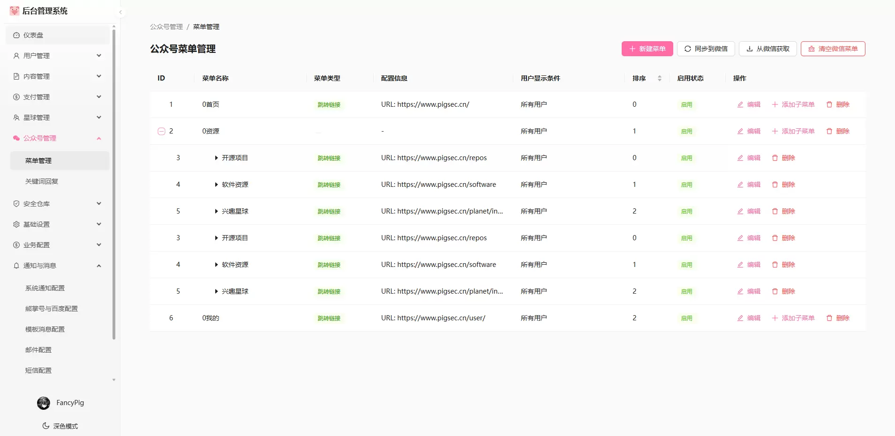Click the 菜单名称 column header
This screenshot has height=436, width=895.
click(x=215, y=78)
